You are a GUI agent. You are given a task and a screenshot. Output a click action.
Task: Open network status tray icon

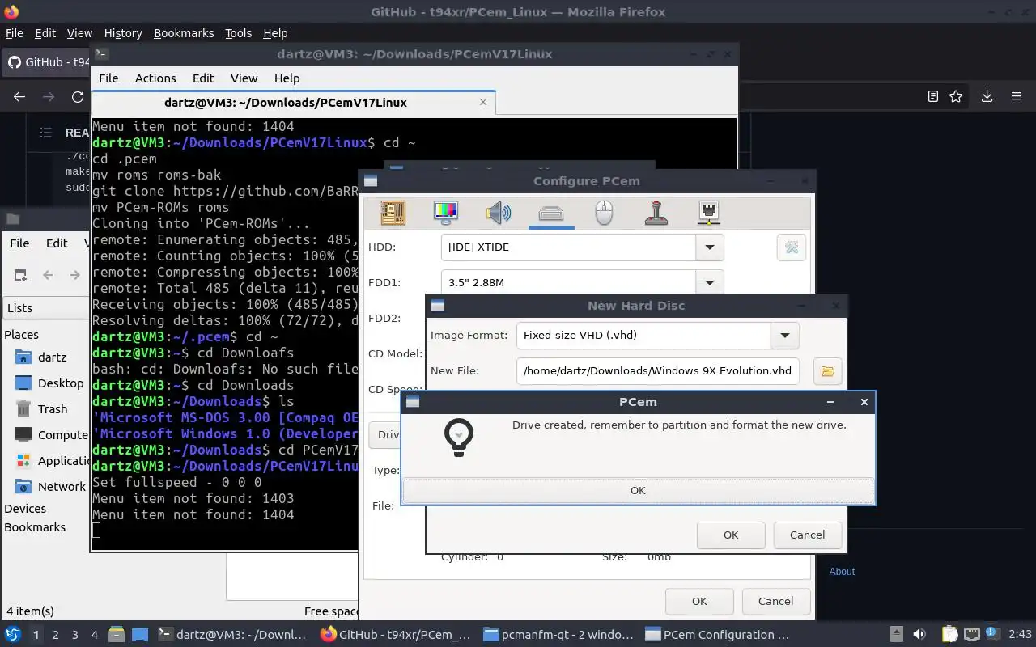click(972, 635)
